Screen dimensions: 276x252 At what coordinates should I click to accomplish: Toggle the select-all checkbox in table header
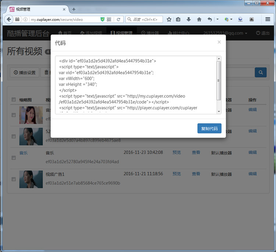[x=14, y=100]
